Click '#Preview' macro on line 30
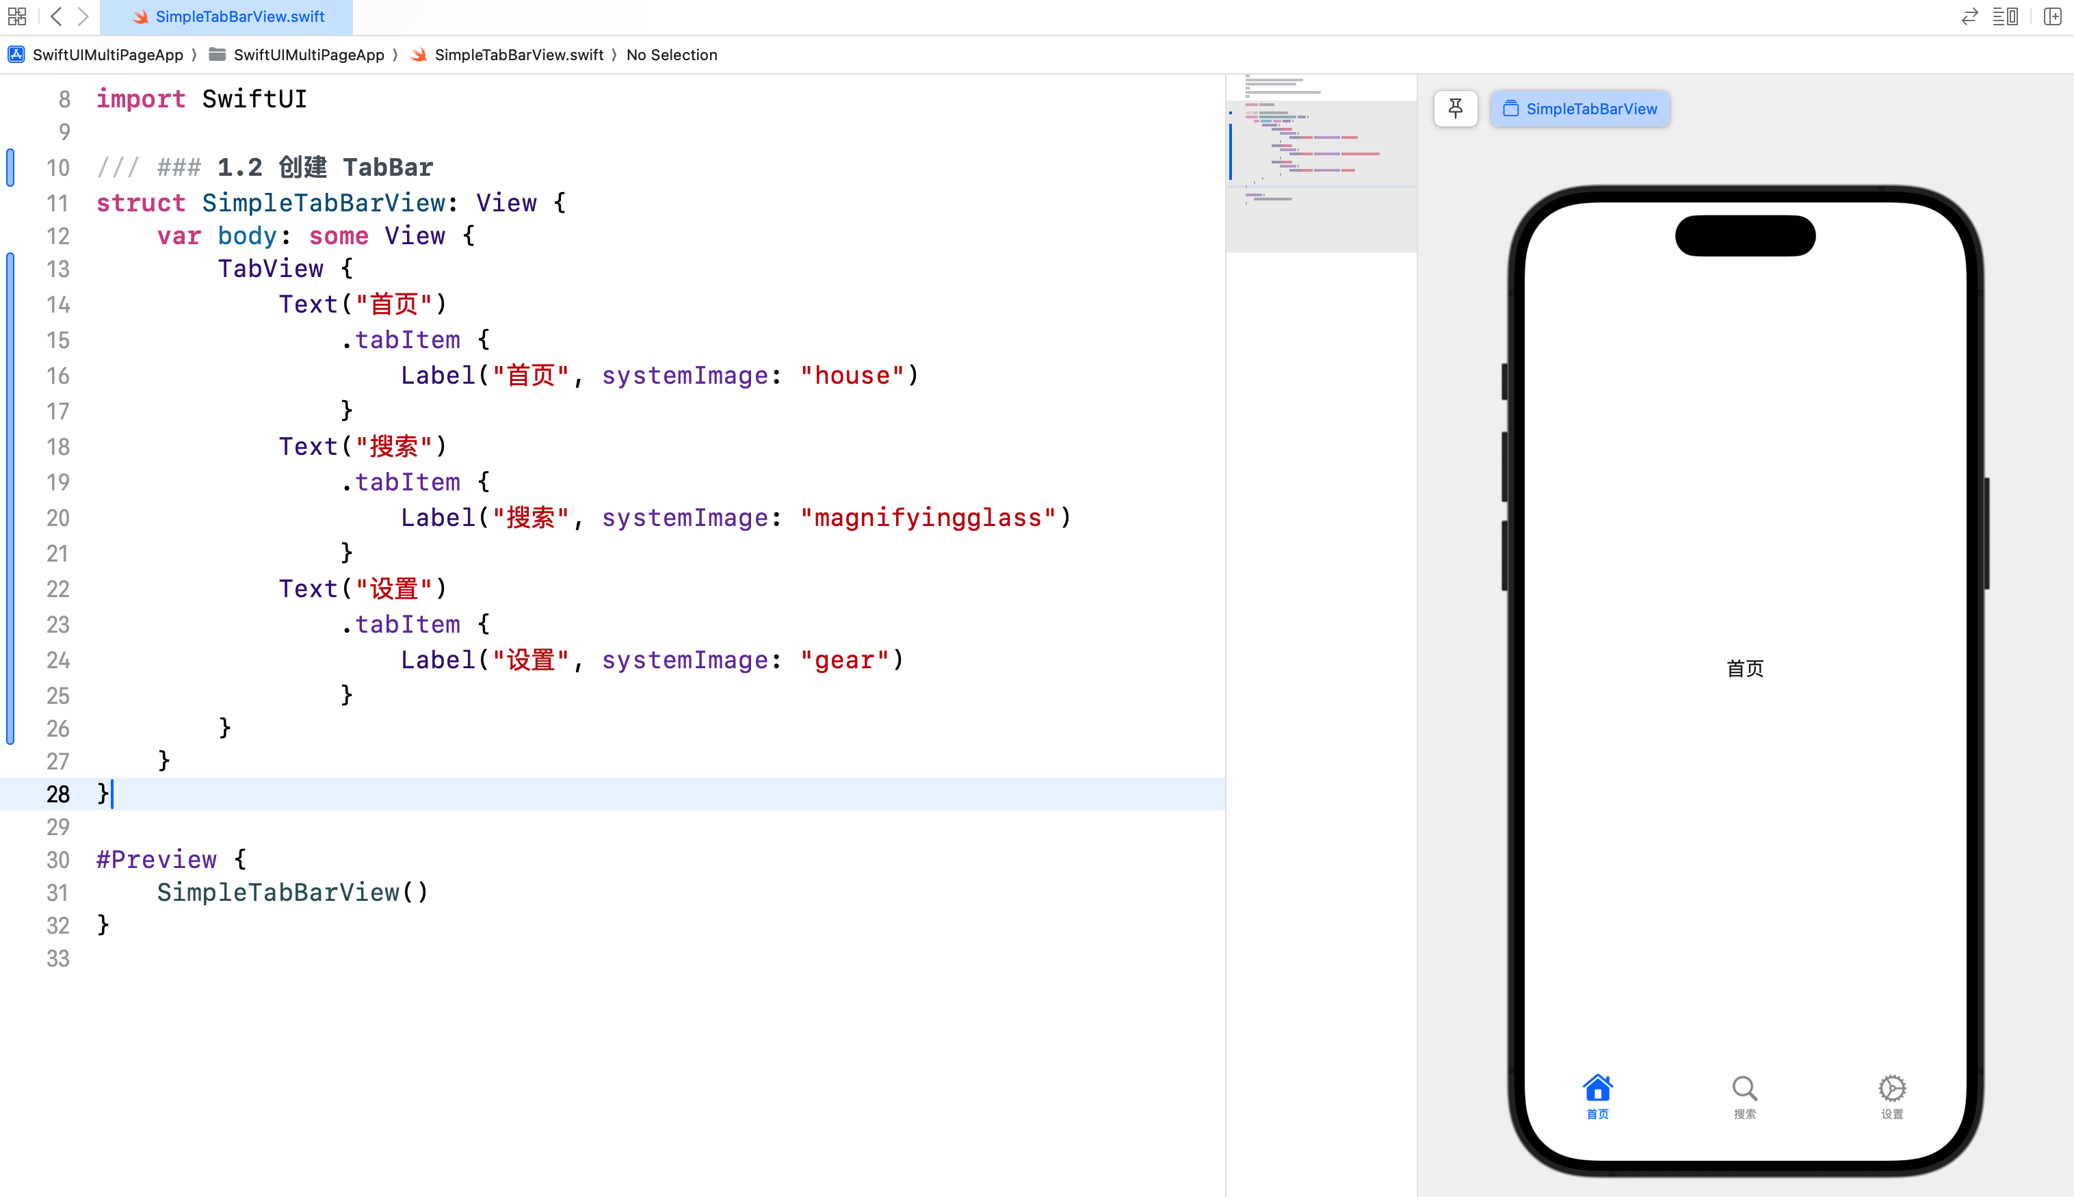The width and height of the screenshot is (2074, 1197). [x=157, y=860]
